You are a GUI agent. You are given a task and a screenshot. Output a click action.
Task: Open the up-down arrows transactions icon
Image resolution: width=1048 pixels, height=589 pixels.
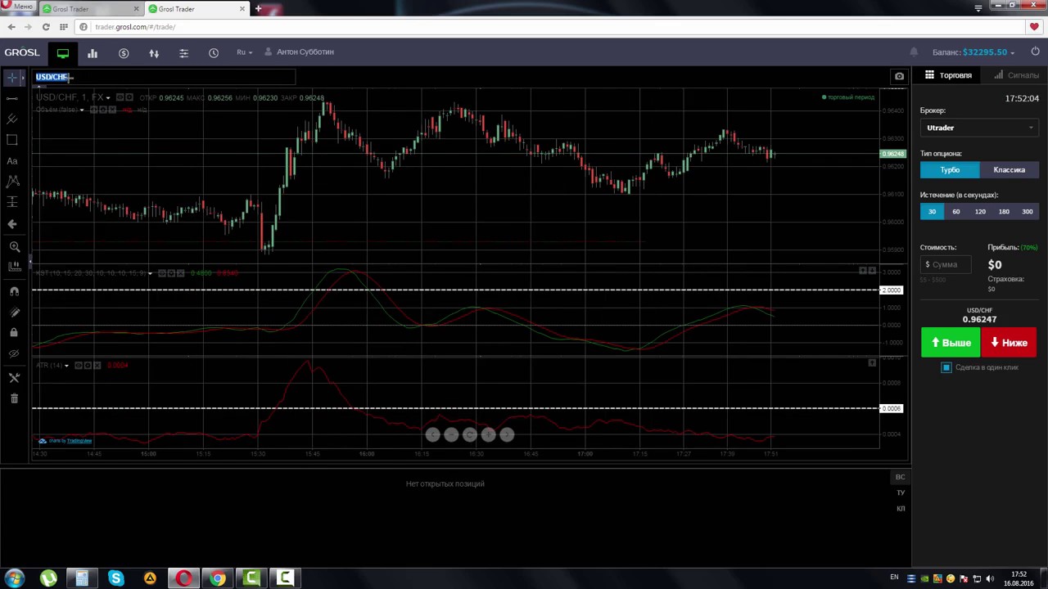coord(154,53)
